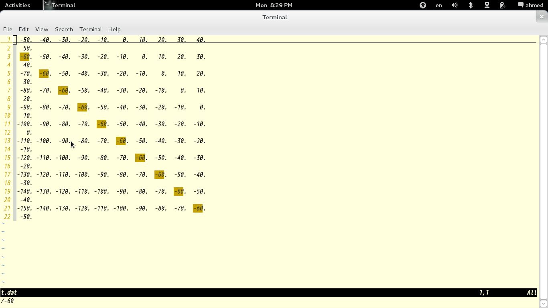The height and width of the screenshot is (308, 548).
Task: Click the scrollbar down arrow
Action: pyautogui.click(x=543, y=303)
